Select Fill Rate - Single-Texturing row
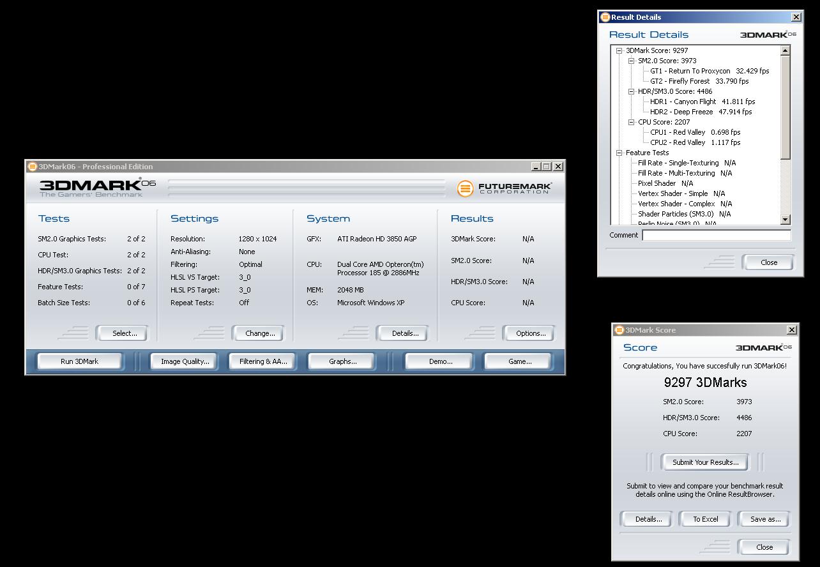 (x=687, y=163)
